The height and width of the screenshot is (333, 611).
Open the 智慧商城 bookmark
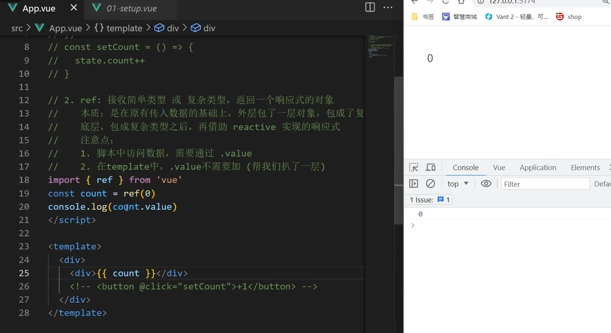click(x=459, y=17)
